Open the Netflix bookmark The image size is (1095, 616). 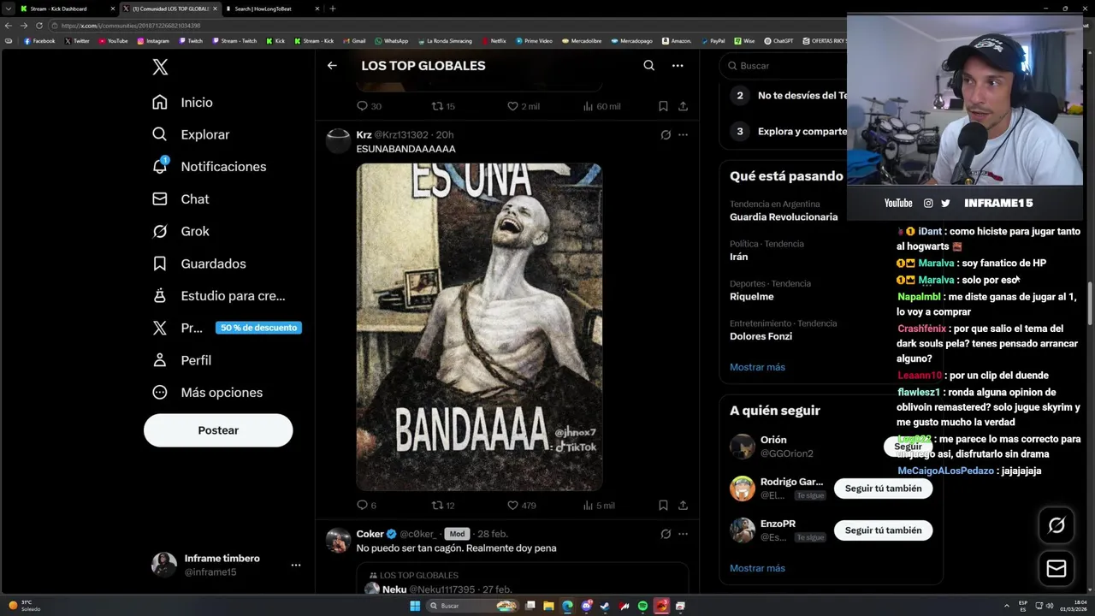click(x=494, y=41)
